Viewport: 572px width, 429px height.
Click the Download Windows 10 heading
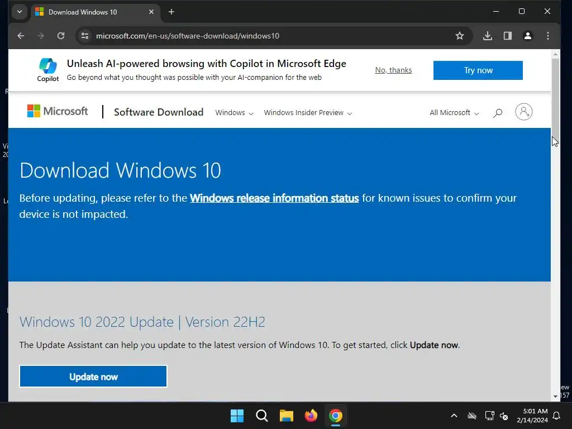(121, 170)
